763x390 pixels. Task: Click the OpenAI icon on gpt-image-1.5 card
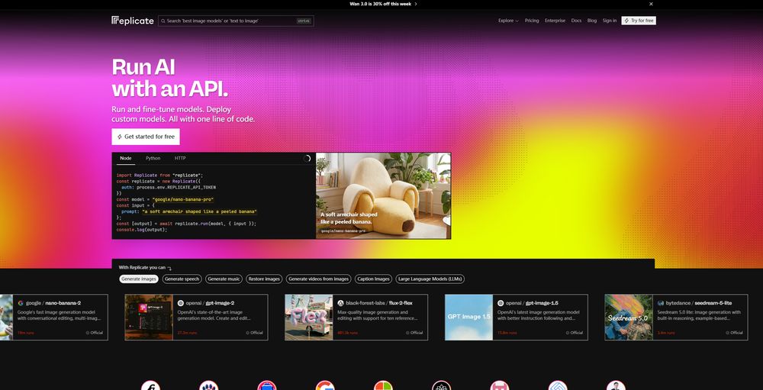(501, 303)
